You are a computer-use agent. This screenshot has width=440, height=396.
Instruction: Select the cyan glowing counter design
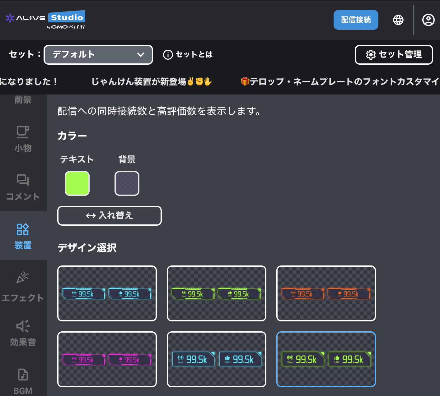107,293
